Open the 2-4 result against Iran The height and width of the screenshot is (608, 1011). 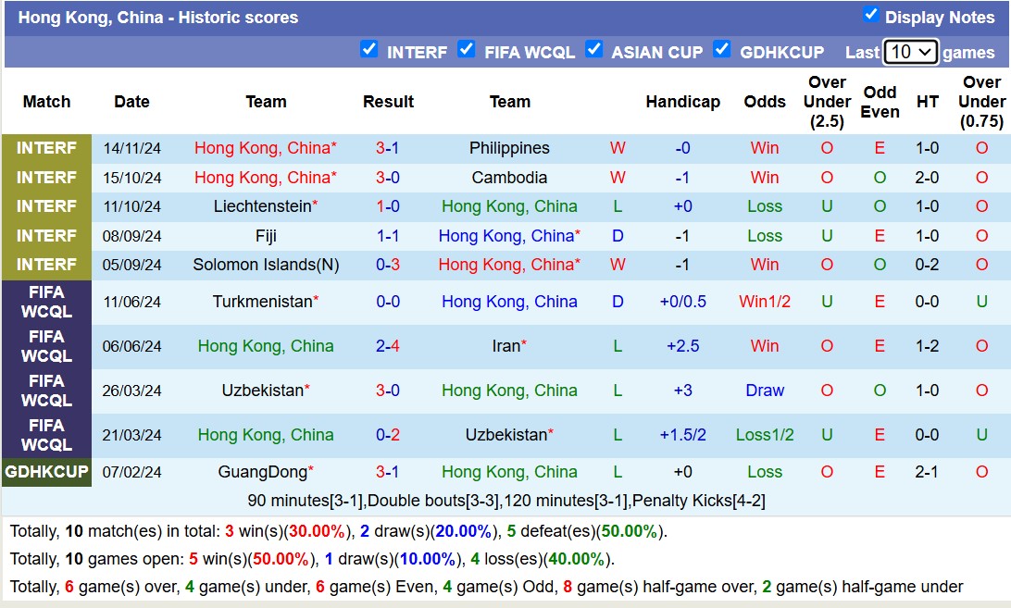[x=388, y=346]
